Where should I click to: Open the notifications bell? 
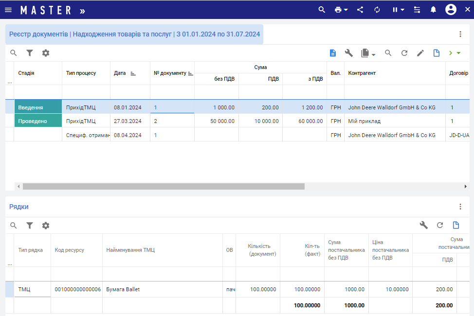pyautogui.click(x=433, y=10)
